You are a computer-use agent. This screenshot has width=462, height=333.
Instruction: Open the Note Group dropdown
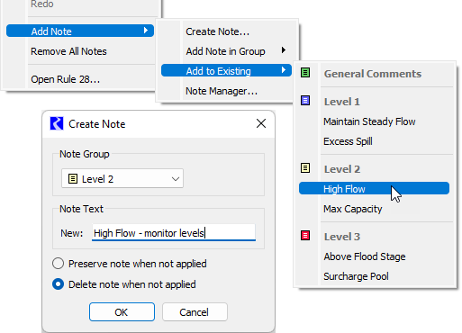[122, 178]
